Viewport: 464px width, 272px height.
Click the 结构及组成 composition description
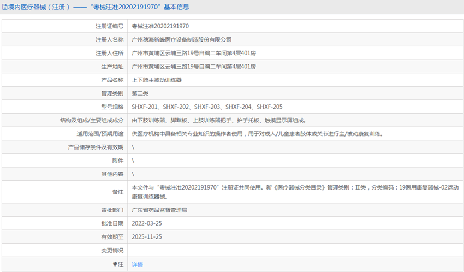219,121
